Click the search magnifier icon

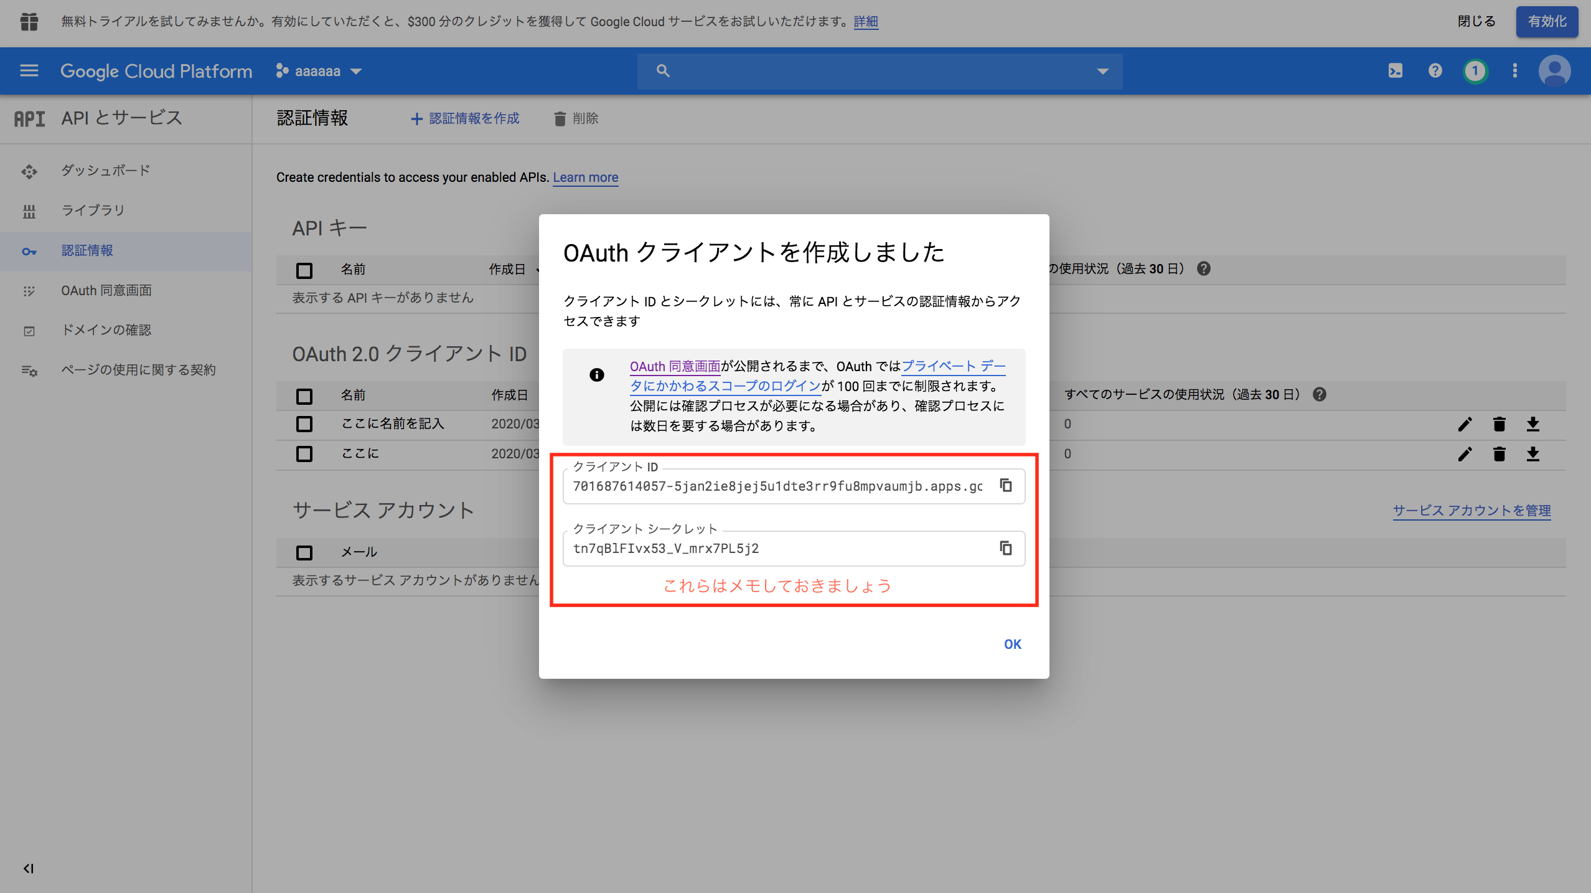[x=663, y=71]
